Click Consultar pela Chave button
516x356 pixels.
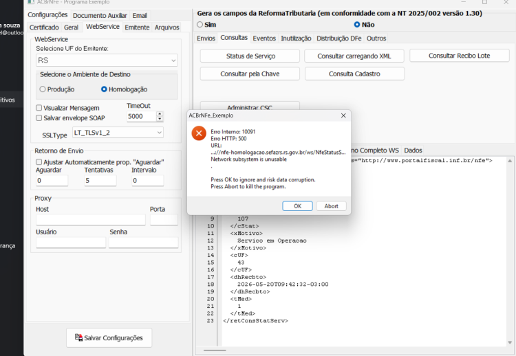(250, 74)
